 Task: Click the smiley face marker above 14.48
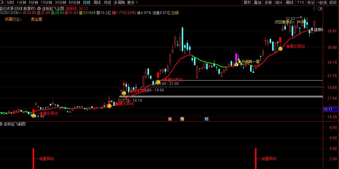click(34, 116)
